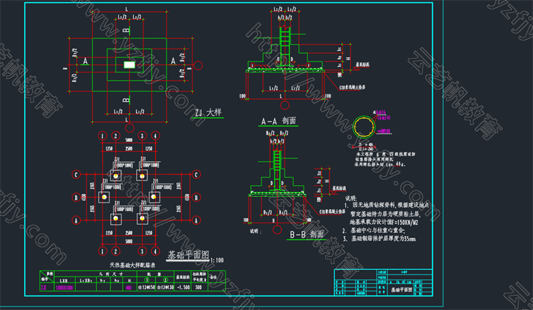Click the circled 1 header in the rebar table
This screenshot has height=310, width=533.
pyautogui.click(x=147, y=280)
